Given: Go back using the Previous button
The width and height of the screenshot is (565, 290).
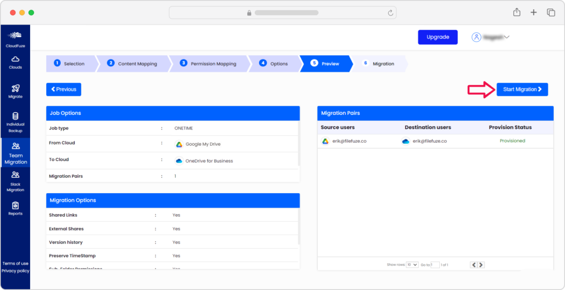Looking at the screenshot, I should click(x=64, y=89).
